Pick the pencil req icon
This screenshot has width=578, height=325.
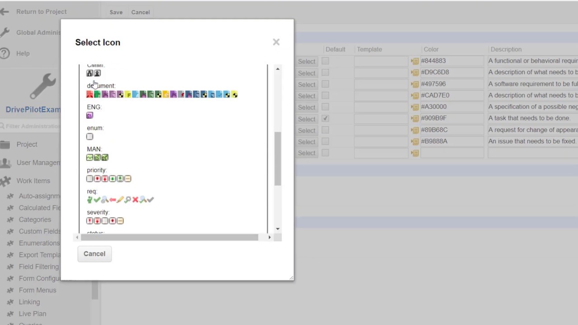(x=121, y=200)
